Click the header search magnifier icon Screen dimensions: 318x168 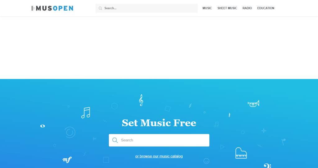[x=100, y=8]
